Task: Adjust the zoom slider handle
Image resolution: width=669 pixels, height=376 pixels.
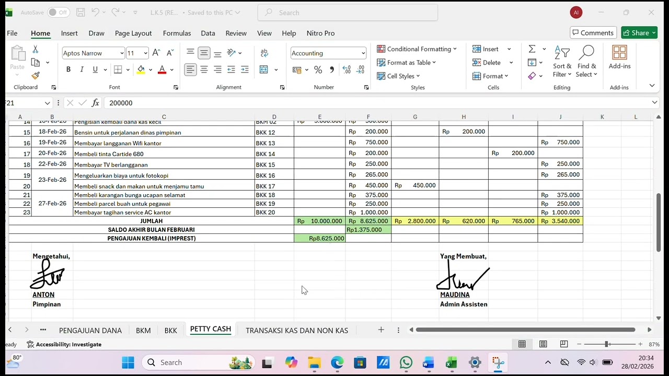Action: coord(607,344)
